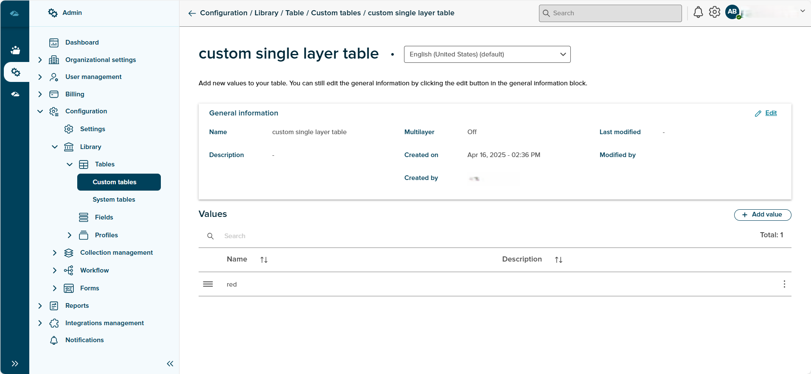Go to Dashboard in sidebar
The image size is (811, 374).
click(82, 42)
